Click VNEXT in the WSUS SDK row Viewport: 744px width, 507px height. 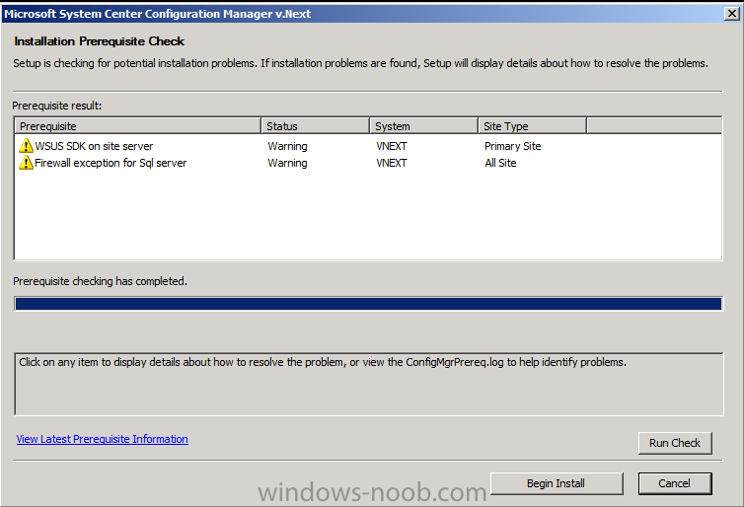click(x=392, y=146)
